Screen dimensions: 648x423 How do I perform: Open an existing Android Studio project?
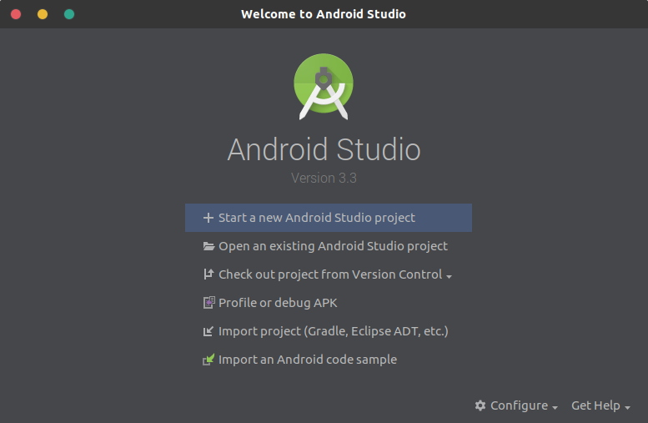[333, 246]
